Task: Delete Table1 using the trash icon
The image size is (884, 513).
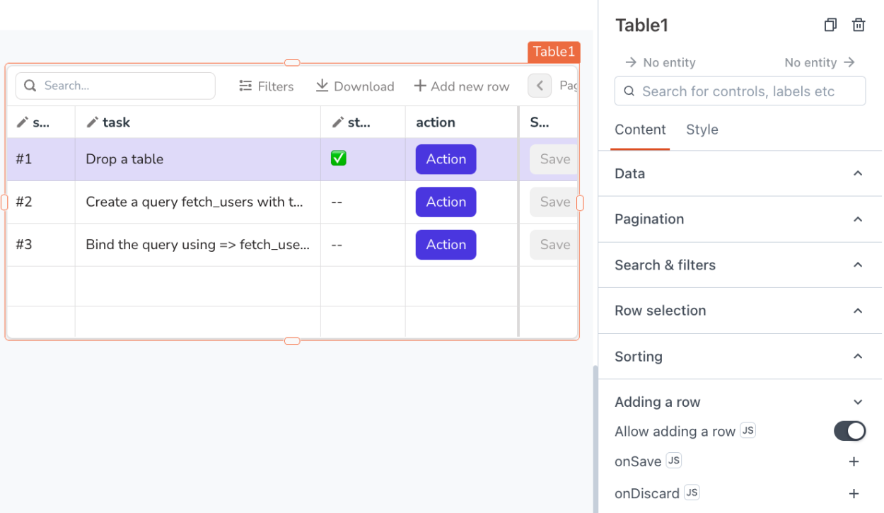Action: (859, 25)
